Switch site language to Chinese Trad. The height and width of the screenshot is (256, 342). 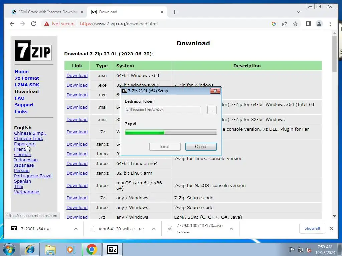pos(29,138)
